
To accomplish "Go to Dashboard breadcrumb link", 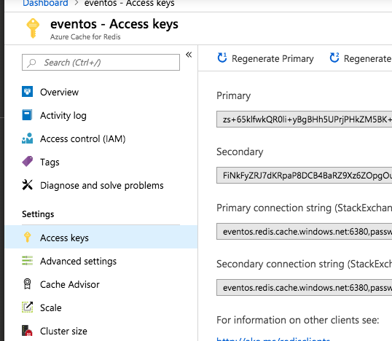I will click(x=45, y=3).
